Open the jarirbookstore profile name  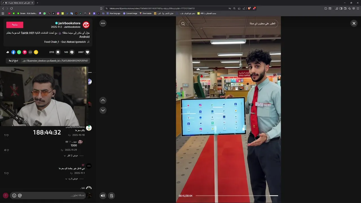69,23
